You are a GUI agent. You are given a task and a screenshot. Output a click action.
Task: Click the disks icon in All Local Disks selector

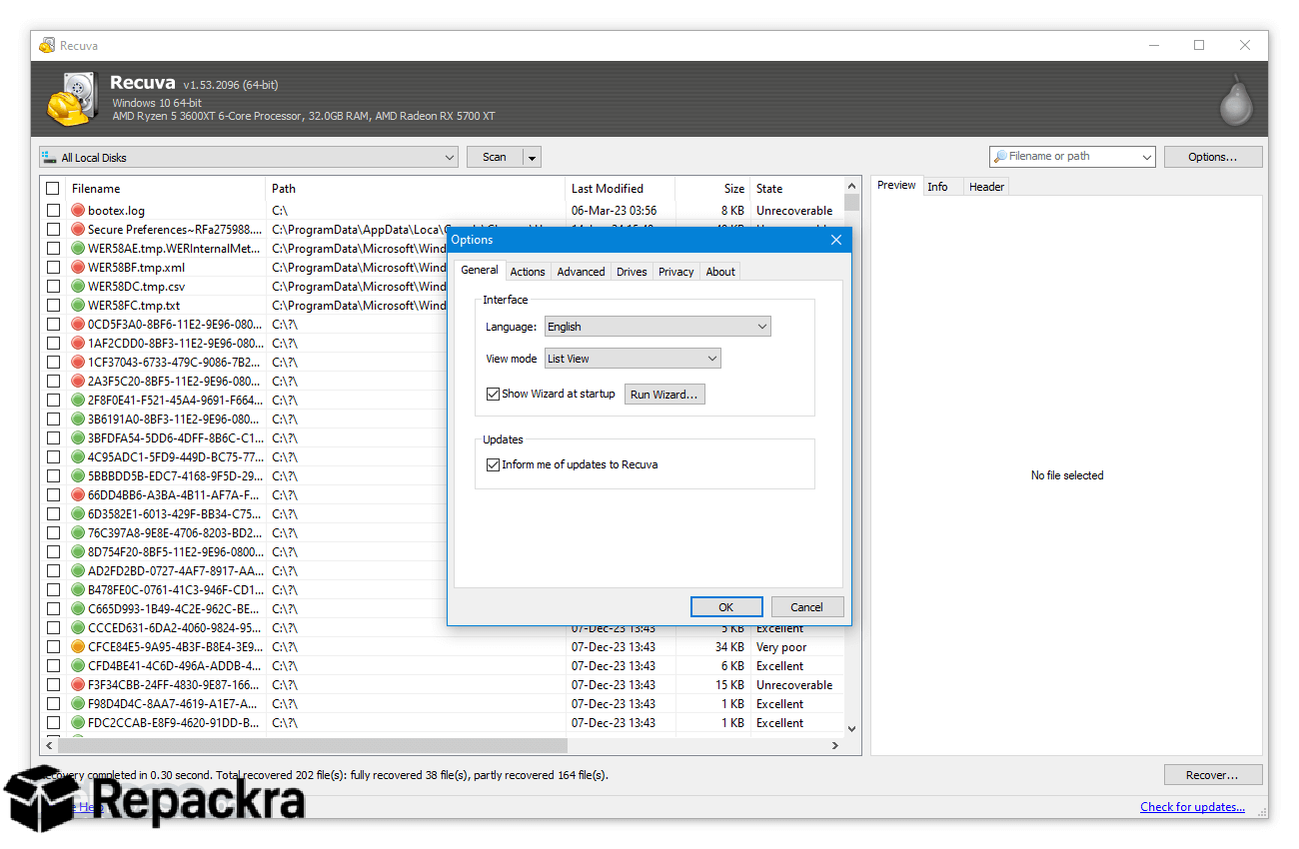(x=49, y=158)
